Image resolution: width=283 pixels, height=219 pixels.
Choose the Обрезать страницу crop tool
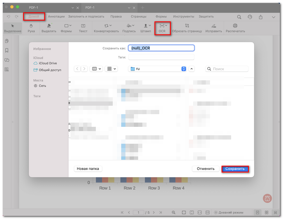(187, 28)
